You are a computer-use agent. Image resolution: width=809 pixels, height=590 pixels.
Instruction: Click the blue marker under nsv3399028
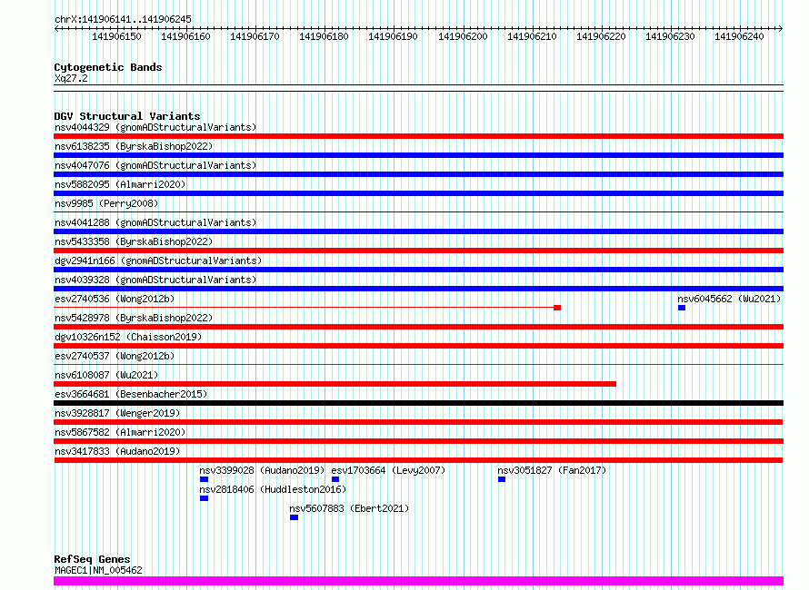(204, 479)
